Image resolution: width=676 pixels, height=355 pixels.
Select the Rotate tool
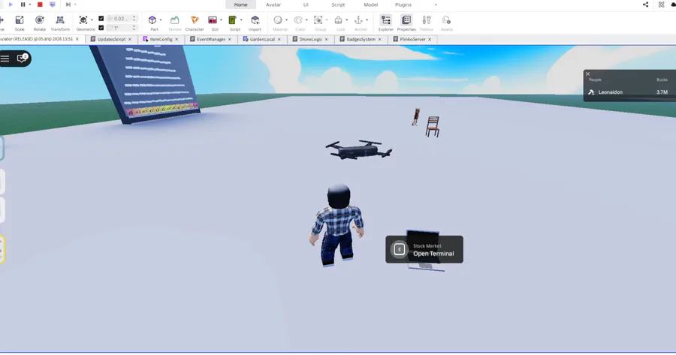click(x=39, y=23)
